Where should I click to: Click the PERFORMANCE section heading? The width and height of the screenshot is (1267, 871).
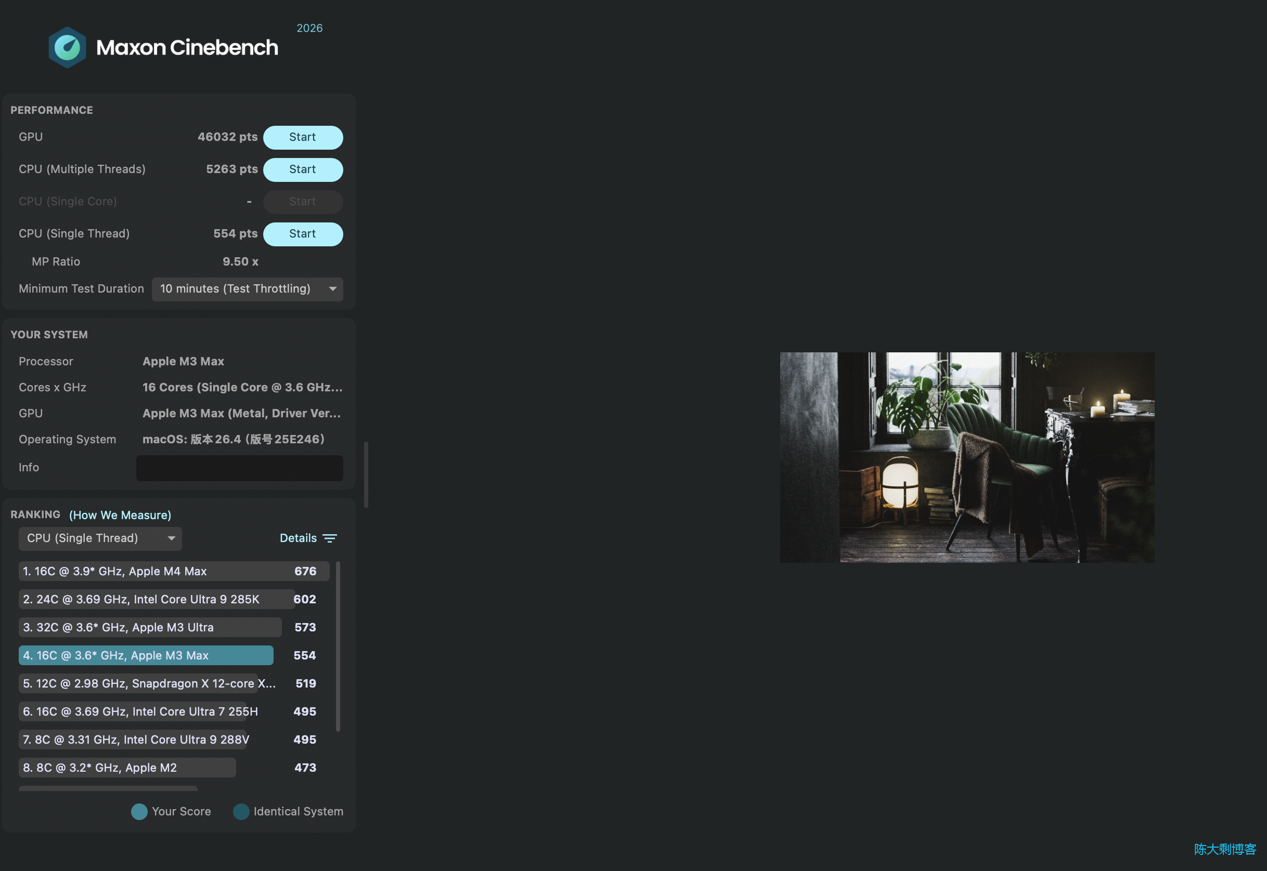point(52,110)
